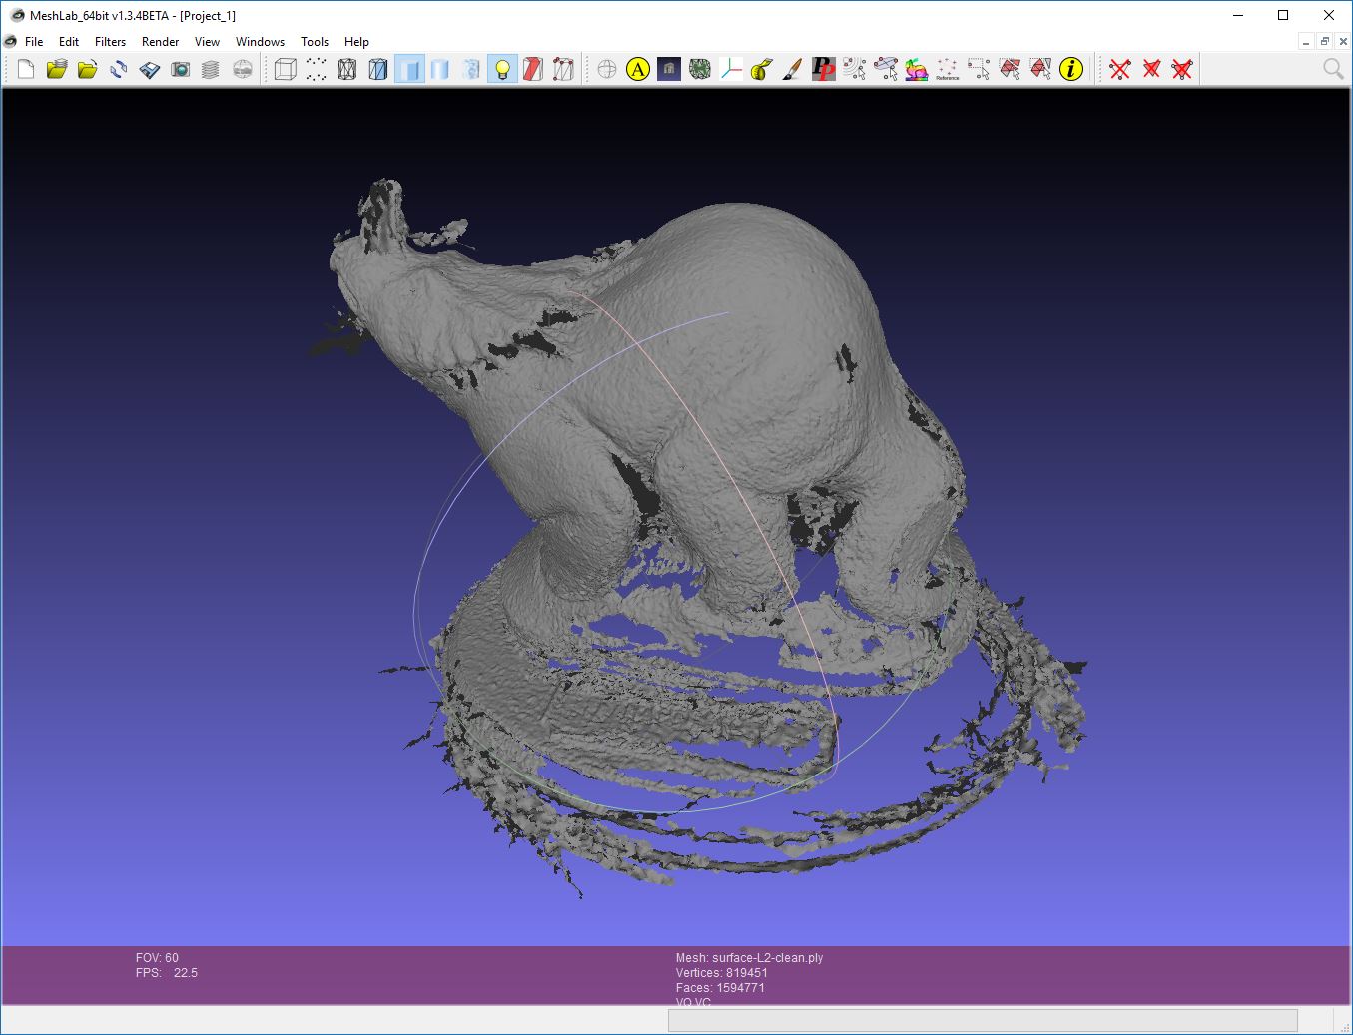The width and height of the screenshot is (1353, 1035).
Task: Expand the File menu
Action: click(34, 42)
